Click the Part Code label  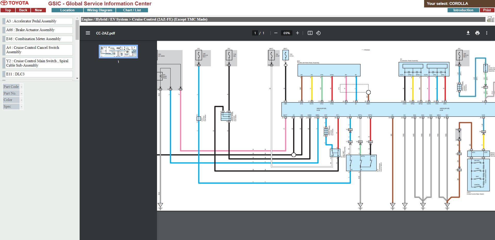(11, 87)
